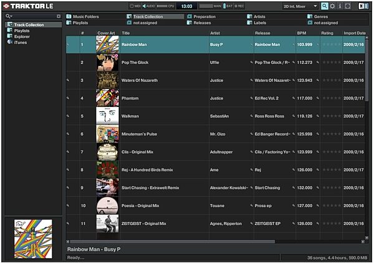
Task: Click the large cover art preview panel
Action: (33, 239)
